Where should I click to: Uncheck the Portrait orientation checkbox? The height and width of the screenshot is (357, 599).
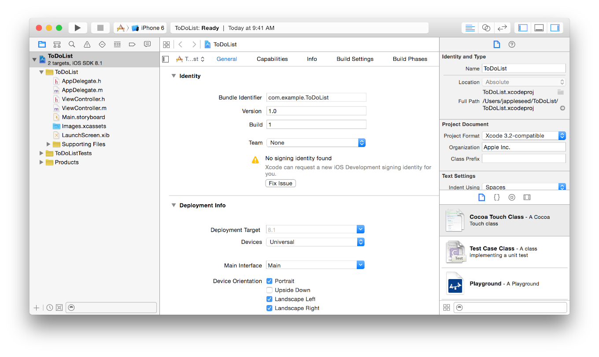[x=270, y=281]
